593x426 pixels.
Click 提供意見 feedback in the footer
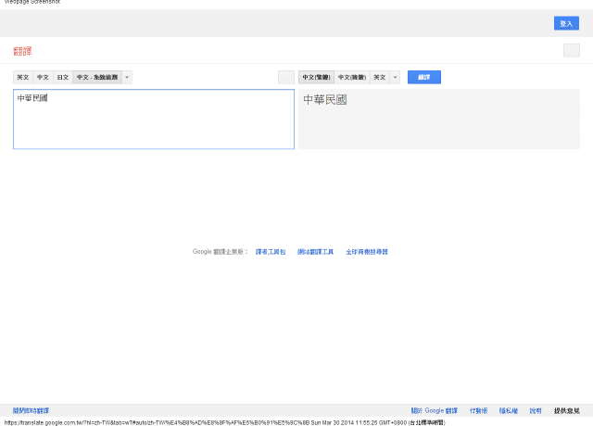click(566, 410)
